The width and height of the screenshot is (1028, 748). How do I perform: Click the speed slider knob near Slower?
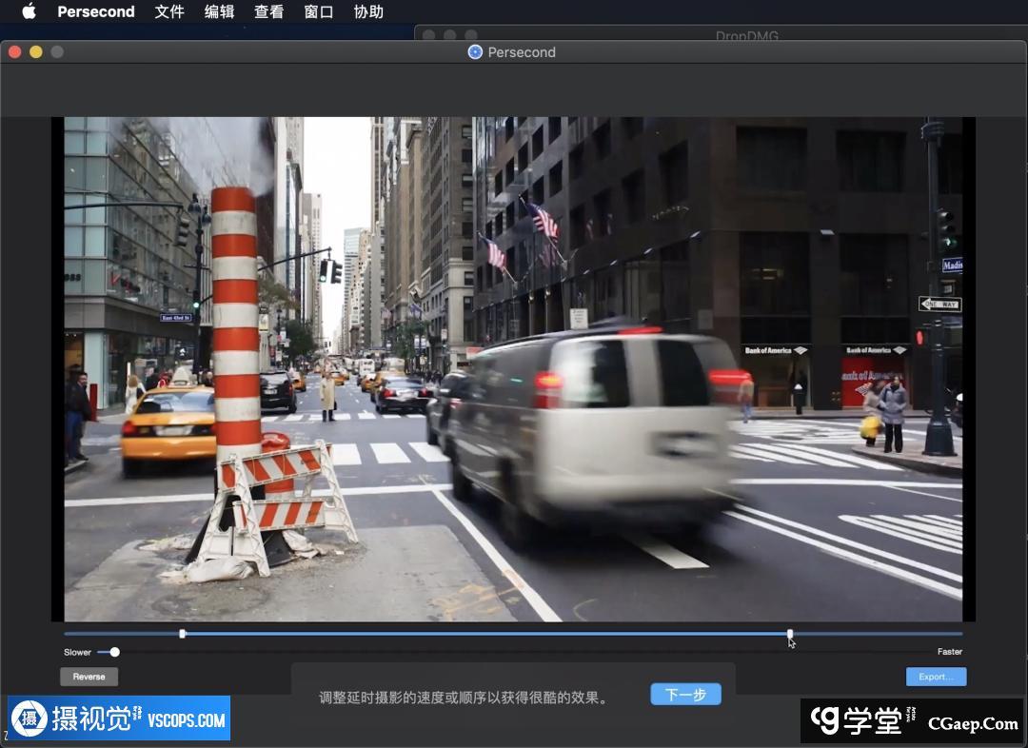(x=115, y=652)
